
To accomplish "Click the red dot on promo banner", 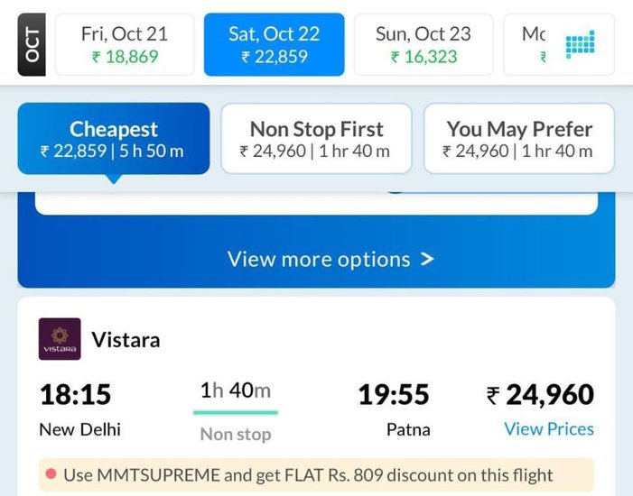I will [51, 474].
